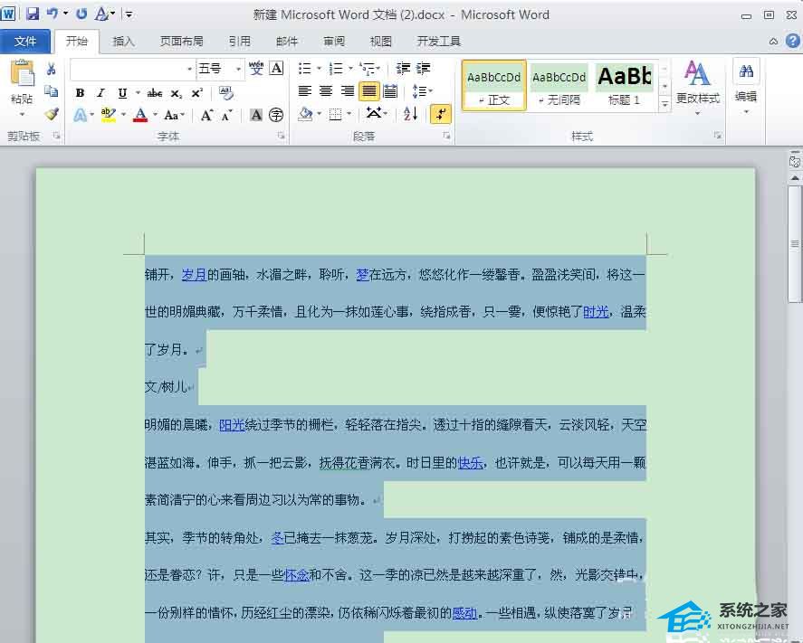Image resolution: width=803 pixels, height=643 pixels.
Task: Toggle underline formatting
Action: 122,93
